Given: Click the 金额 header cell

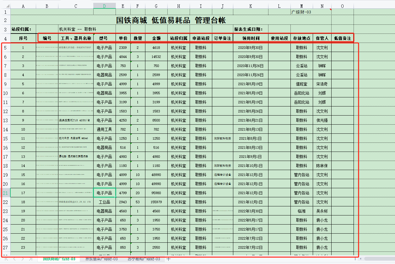Looking at the screenshot, I should point(156,38).
